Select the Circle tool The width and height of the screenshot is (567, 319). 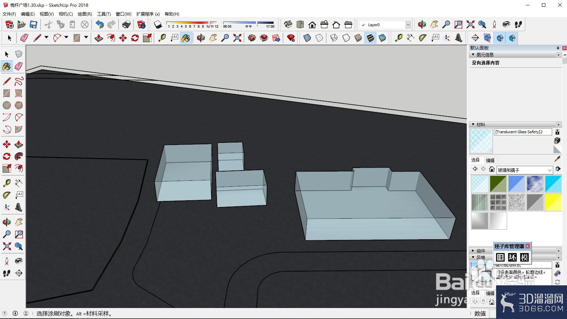(7, 105)
